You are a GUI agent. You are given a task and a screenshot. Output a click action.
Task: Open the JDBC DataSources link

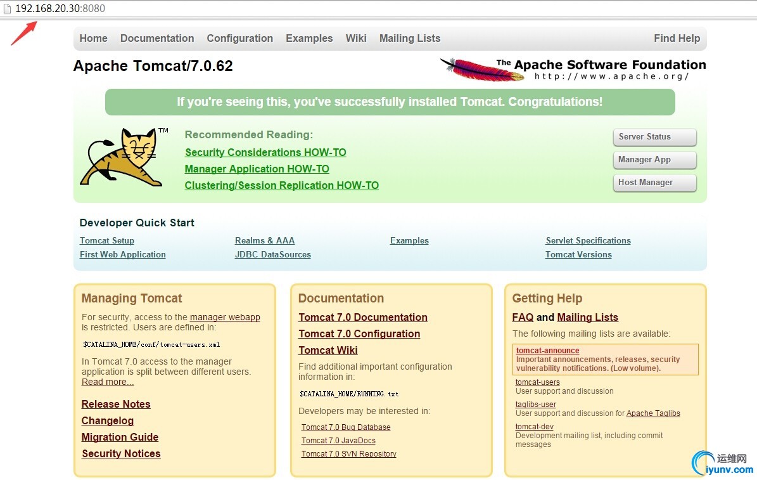273,254
